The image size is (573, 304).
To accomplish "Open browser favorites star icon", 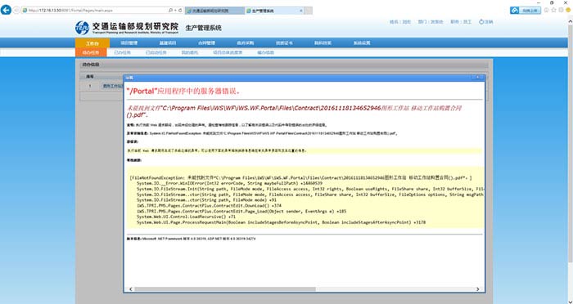I will 553,11.
